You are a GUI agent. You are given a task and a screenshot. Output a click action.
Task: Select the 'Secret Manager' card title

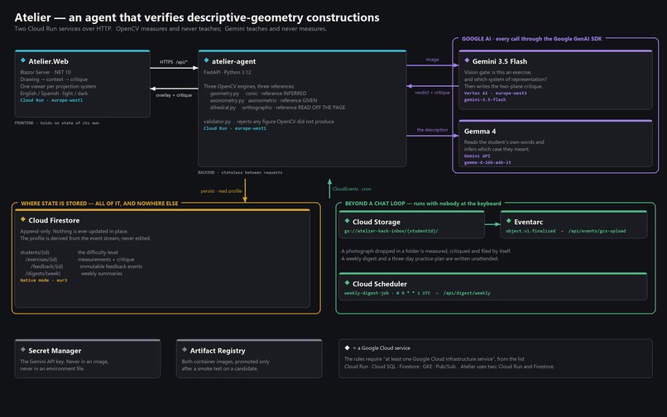point(55,351)
